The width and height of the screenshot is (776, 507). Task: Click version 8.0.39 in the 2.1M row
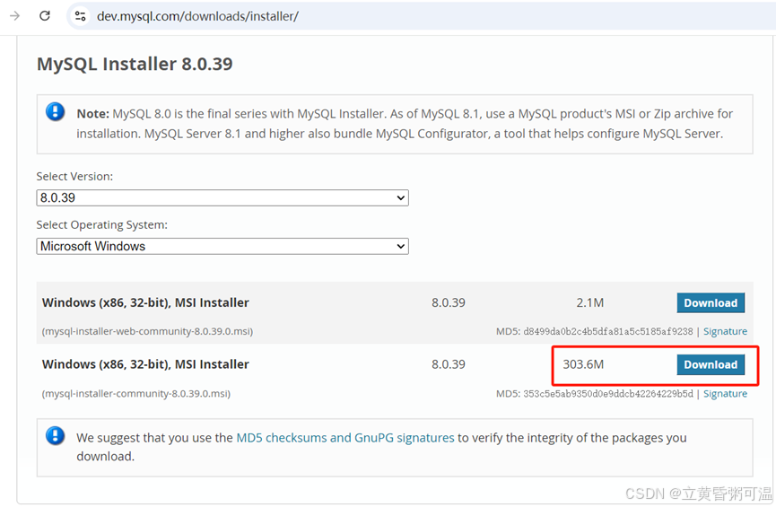point(449,302)
